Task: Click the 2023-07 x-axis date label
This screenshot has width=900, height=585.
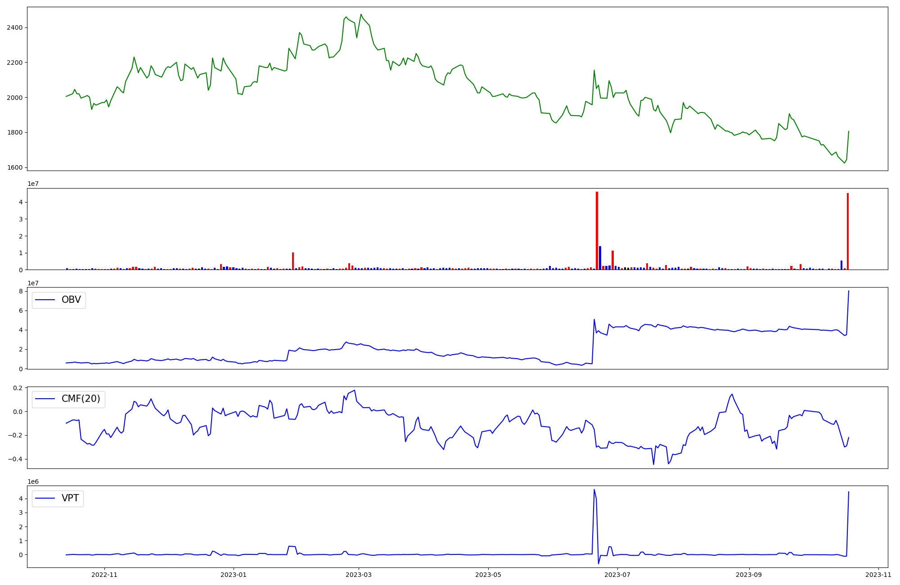Action: pyautogui.click(x=617, y=574)
